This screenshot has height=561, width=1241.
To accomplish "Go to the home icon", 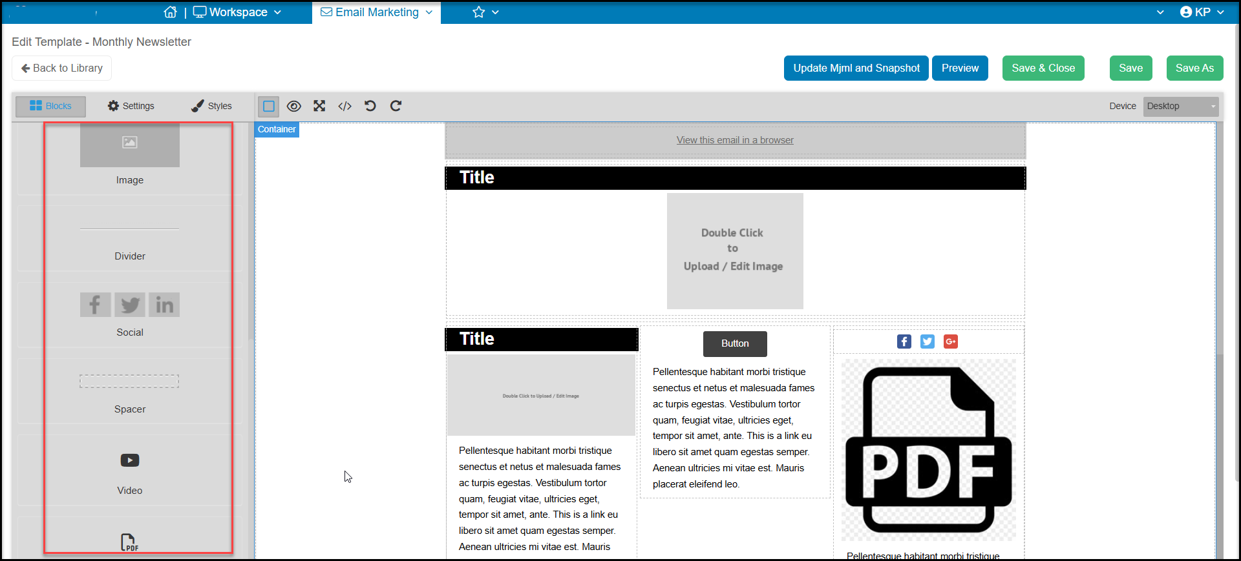I will pos(171,12).
